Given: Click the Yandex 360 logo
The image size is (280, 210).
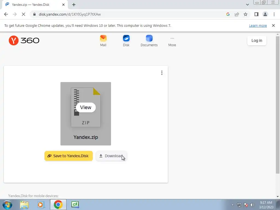Looking at the screenshot, I should pos(24,40).
